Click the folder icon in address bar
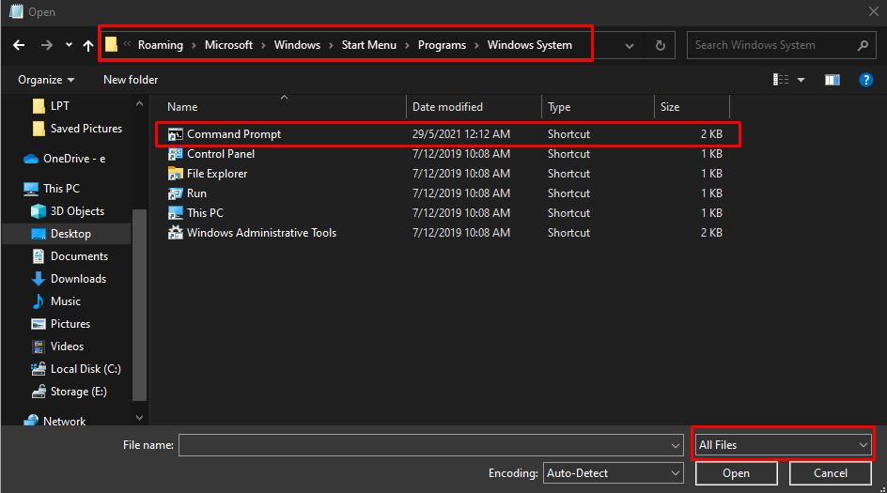The height and width of the screenshot is (493, 887). 112,44
